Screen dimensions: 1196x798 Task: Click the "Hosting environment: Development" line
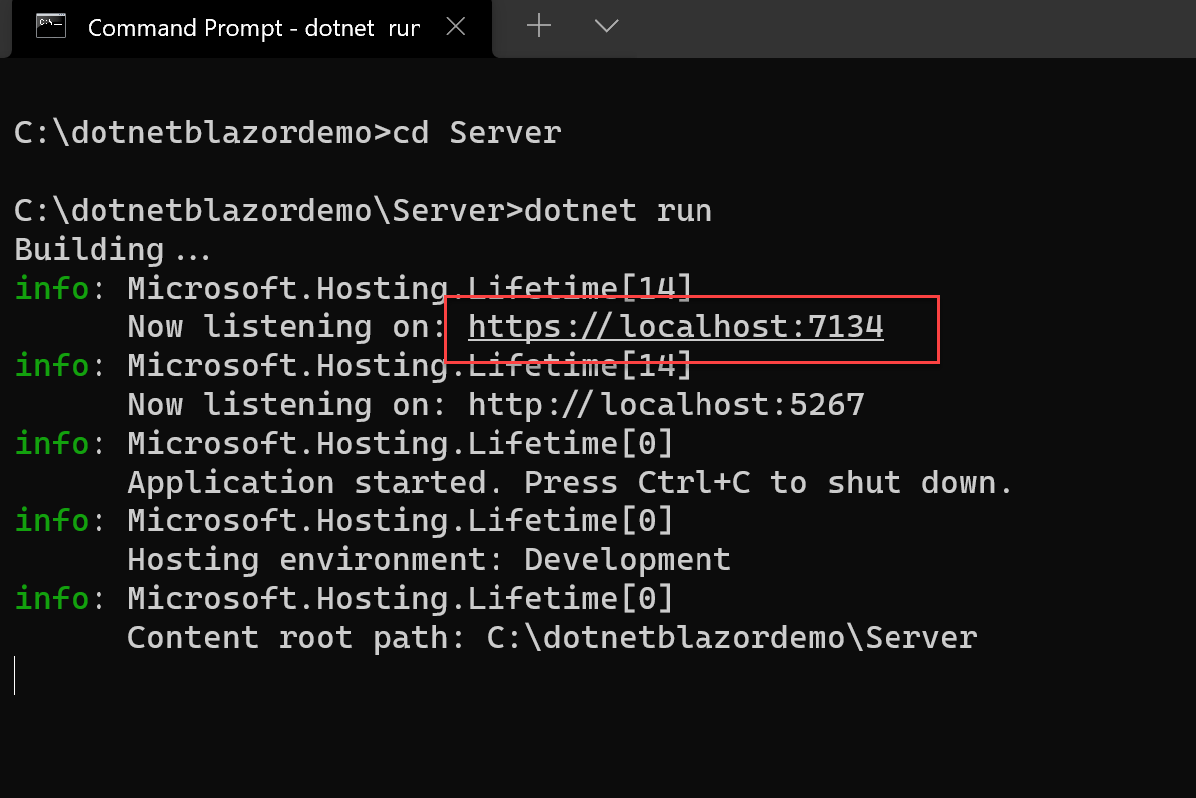click(x=429, y=560)
